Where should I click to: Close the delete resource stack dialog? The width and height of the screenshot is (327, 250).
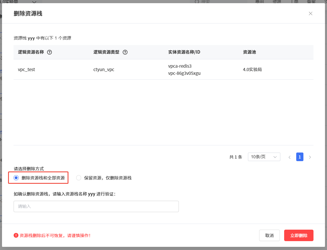pyautogui.click(x=310, y=13)
